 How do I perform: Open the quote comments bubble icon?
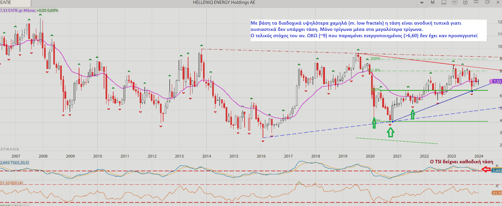[x=454, y=2]
